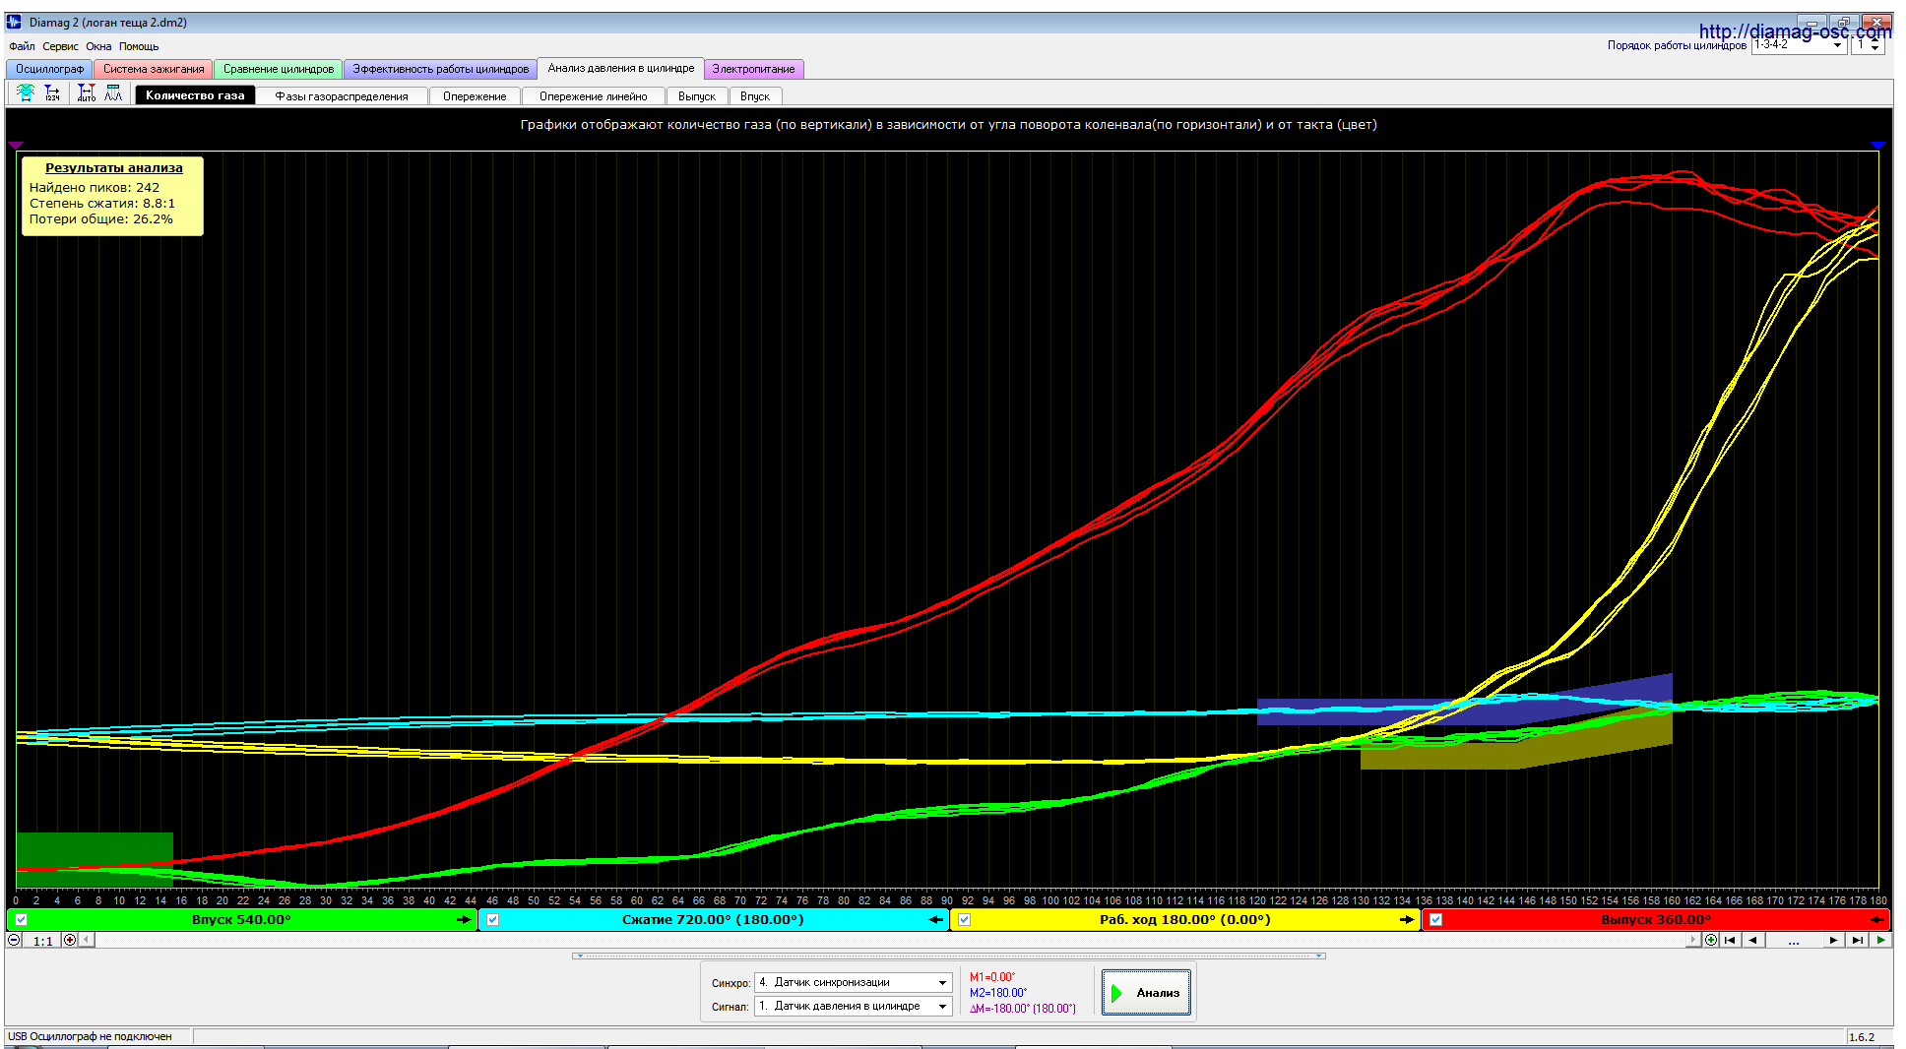This screenshot has width=1906, height=1049.
Task: Click the purple left marker triangle above graph
Action: [16, 146]
